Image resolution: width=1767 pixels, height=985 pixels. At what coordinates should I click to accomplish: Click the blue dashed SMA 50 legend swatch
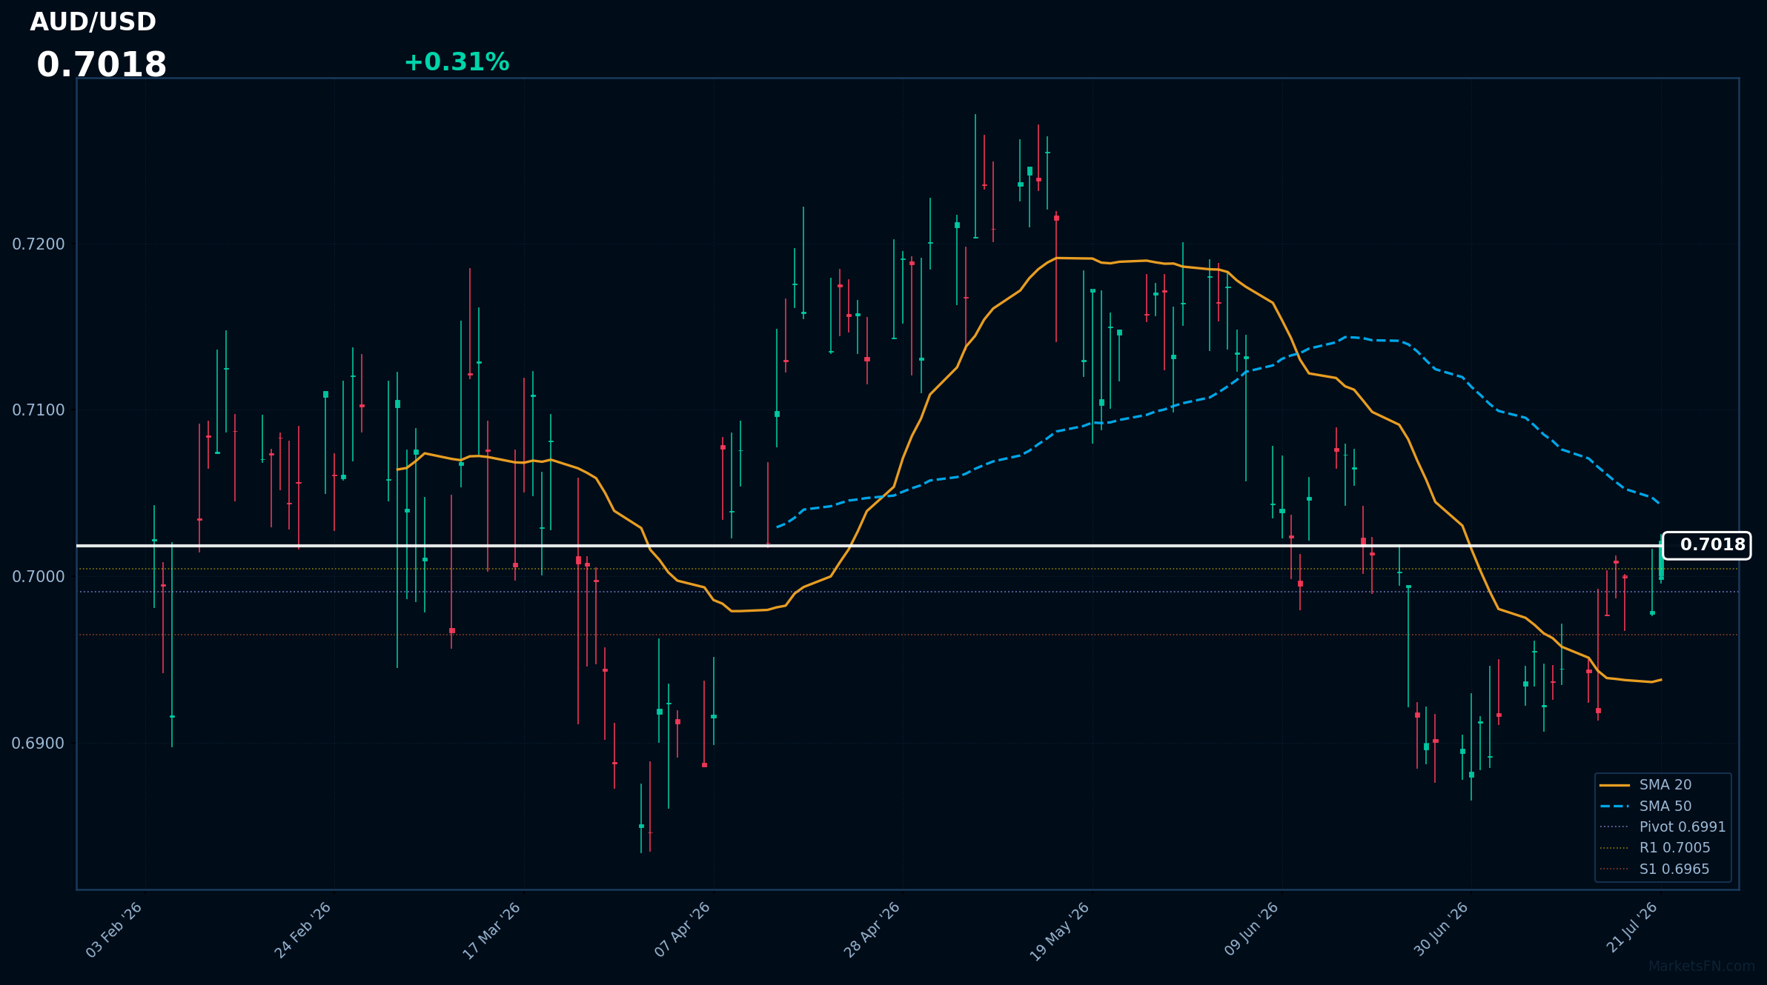tap(1614, 807)
